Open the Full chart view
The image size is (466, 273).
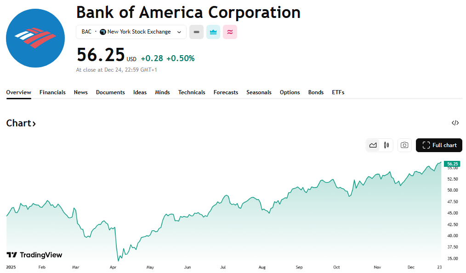(x=439, y=145)
